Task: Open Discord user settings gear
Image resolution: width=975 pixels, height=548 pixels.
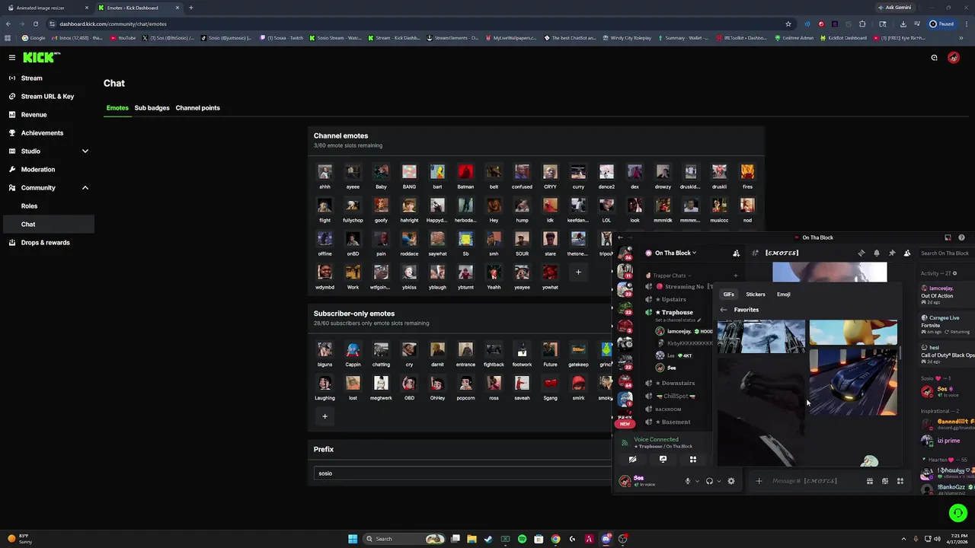Action: pyautogui.click(x=731, y=481)
